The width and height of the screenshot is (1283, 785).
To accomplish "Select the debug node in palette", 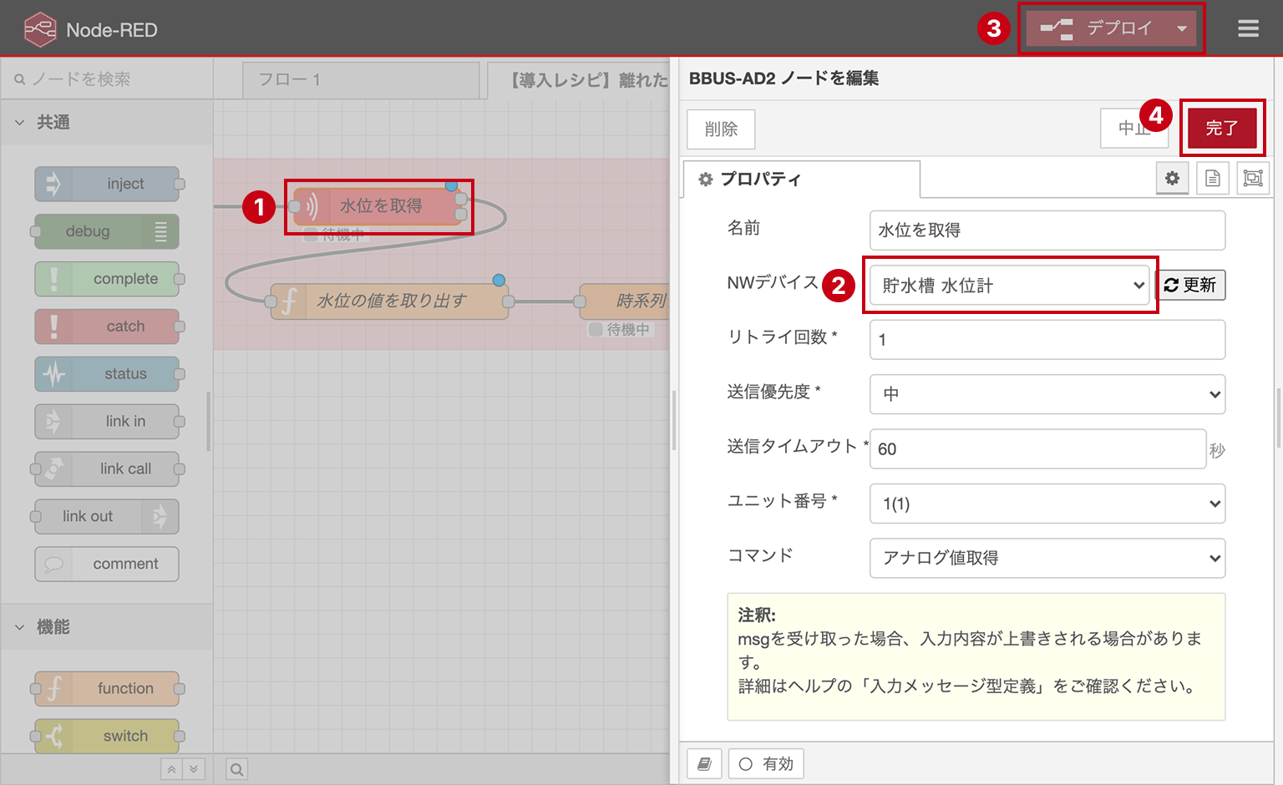I will click(107, 231).
